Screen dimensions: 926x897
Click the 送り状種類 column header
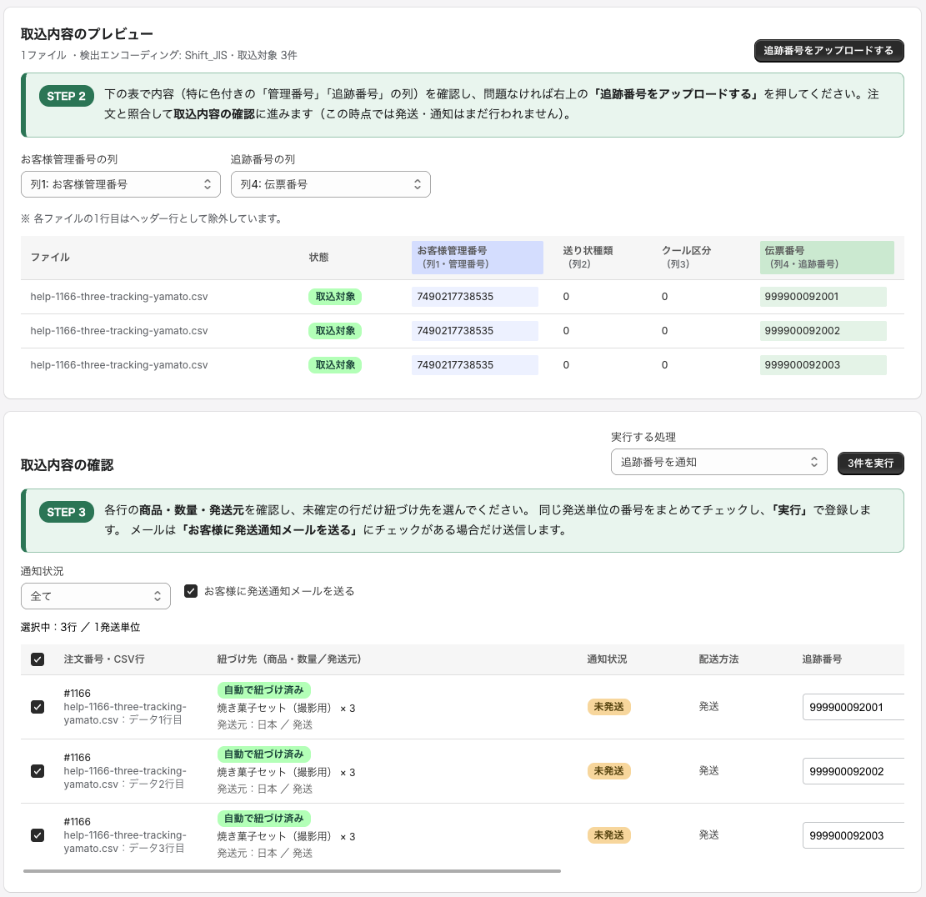click(x=588, y=258)
